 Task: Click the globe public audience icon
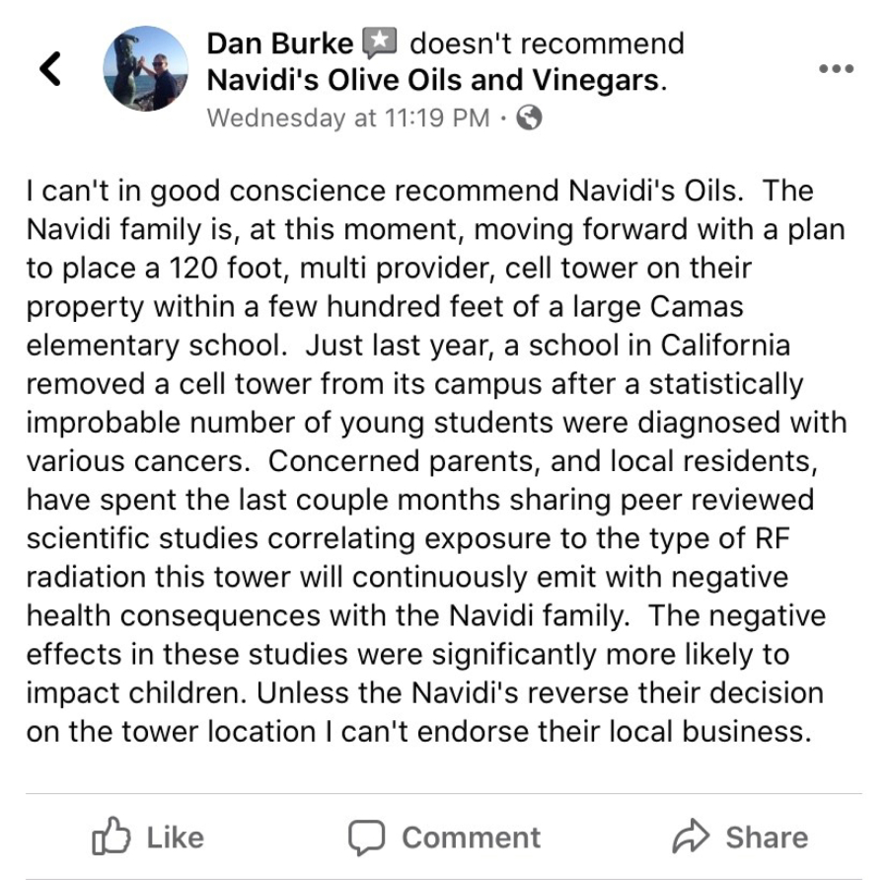(530, 119)
